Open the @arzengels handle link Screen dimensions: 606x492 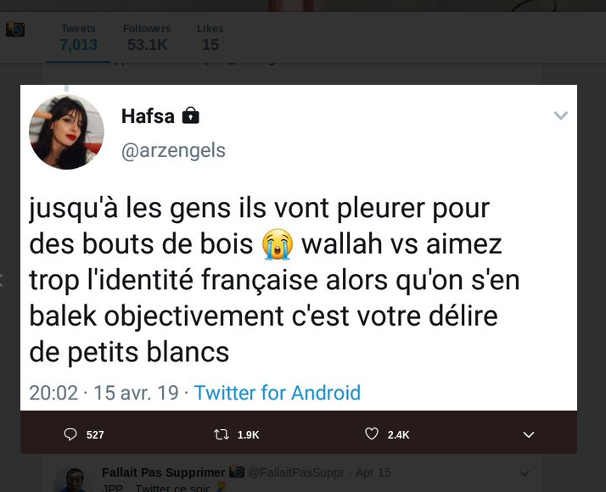tap(173, 150)
